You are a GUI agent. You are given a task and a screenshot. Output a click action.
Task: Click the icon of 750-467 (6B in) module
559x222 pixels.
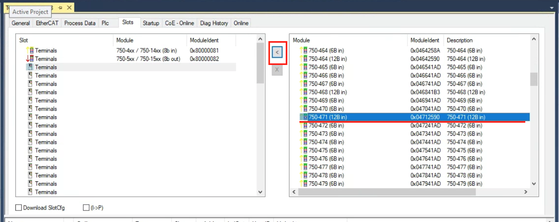point(304,84)
